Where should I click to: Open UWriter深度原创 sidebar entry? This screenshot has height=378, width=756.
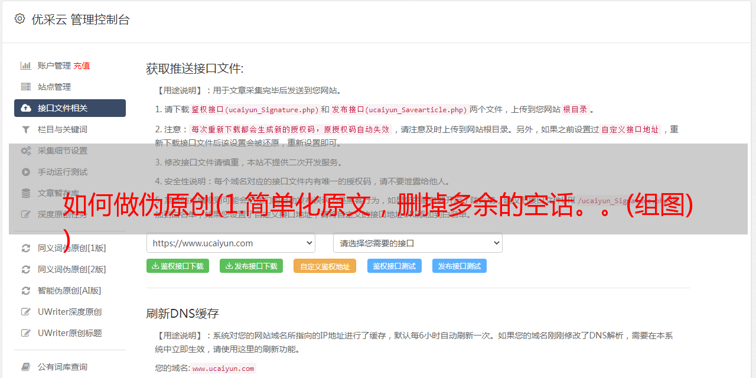[x=70, y=312]
